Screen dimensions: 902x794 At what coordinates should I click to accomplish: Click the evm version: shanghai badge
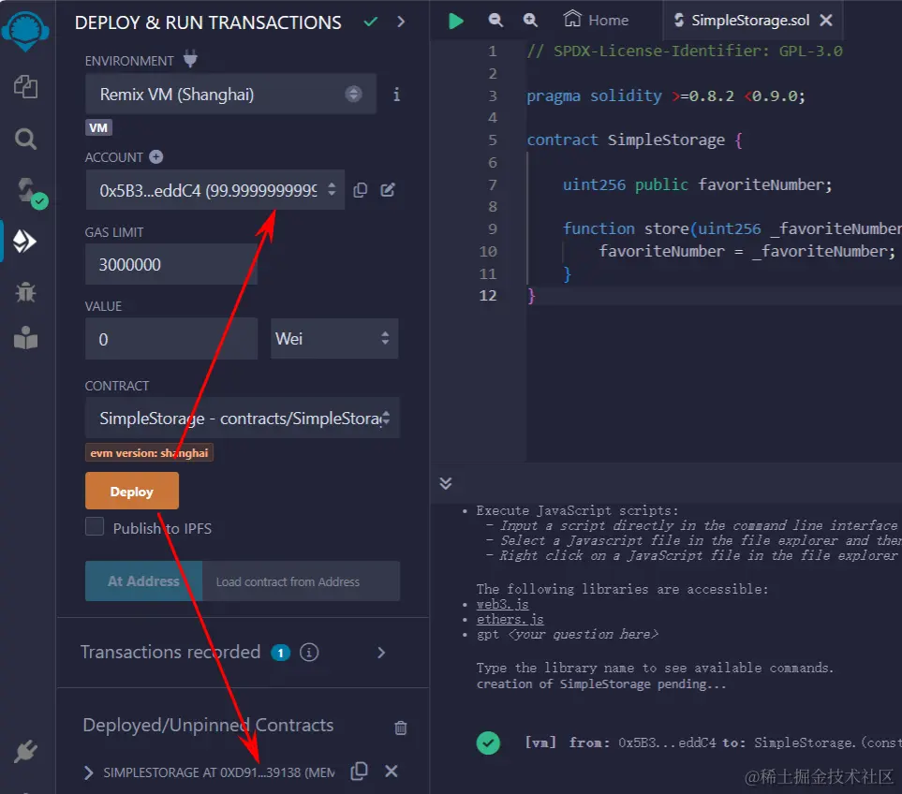[149, 453]
